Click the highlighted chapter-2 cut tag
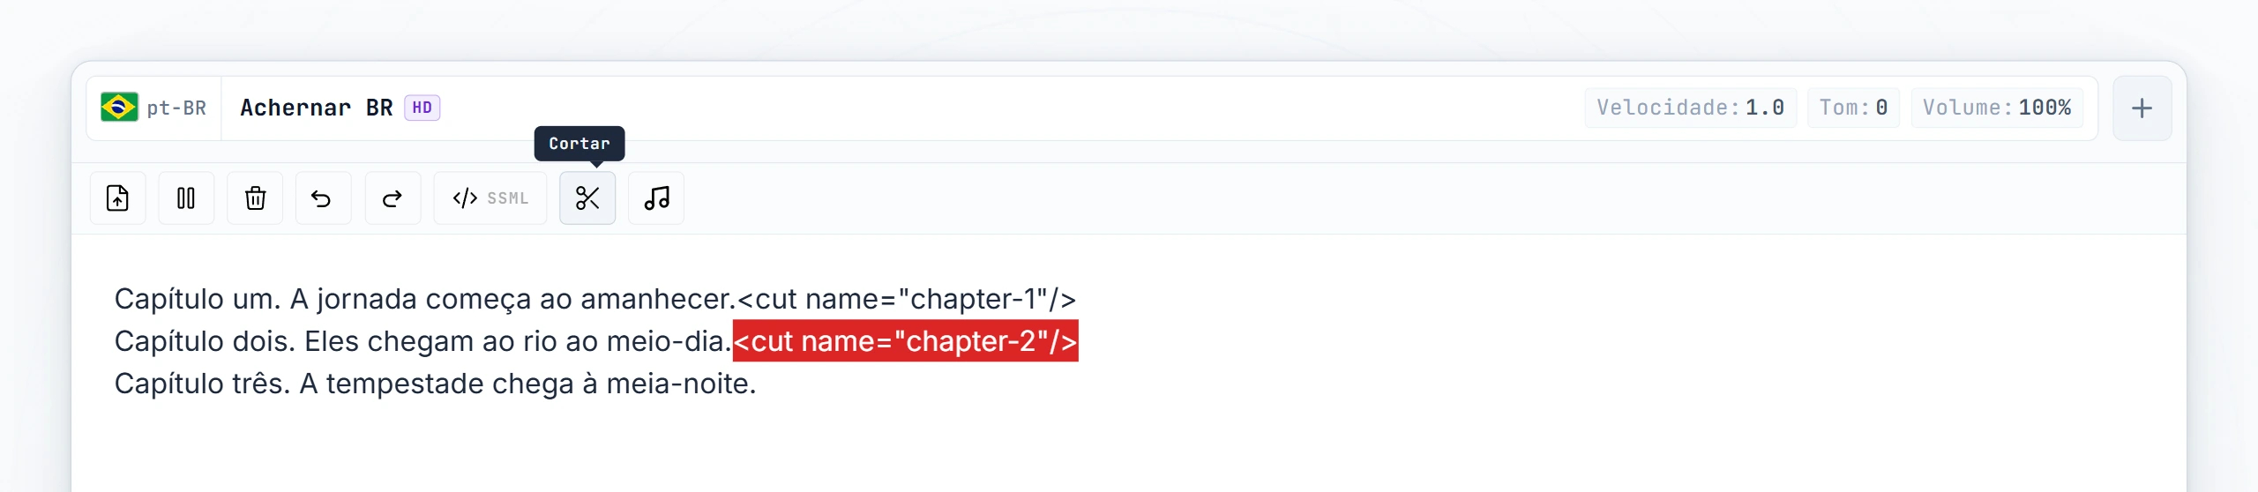Viewport: 2258px width, 492px height. click(906, 341)
